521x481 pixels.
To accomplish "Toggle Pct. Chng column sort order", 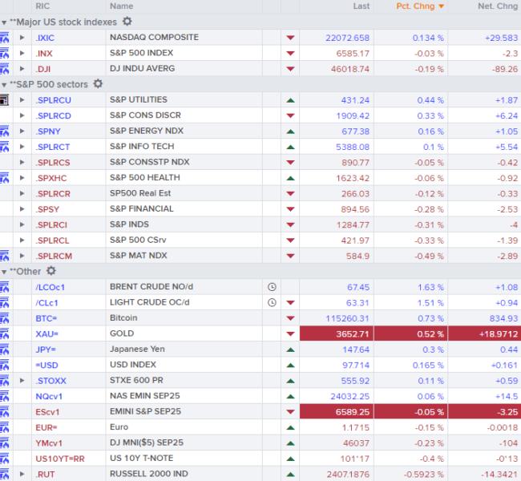I will 420,6.
